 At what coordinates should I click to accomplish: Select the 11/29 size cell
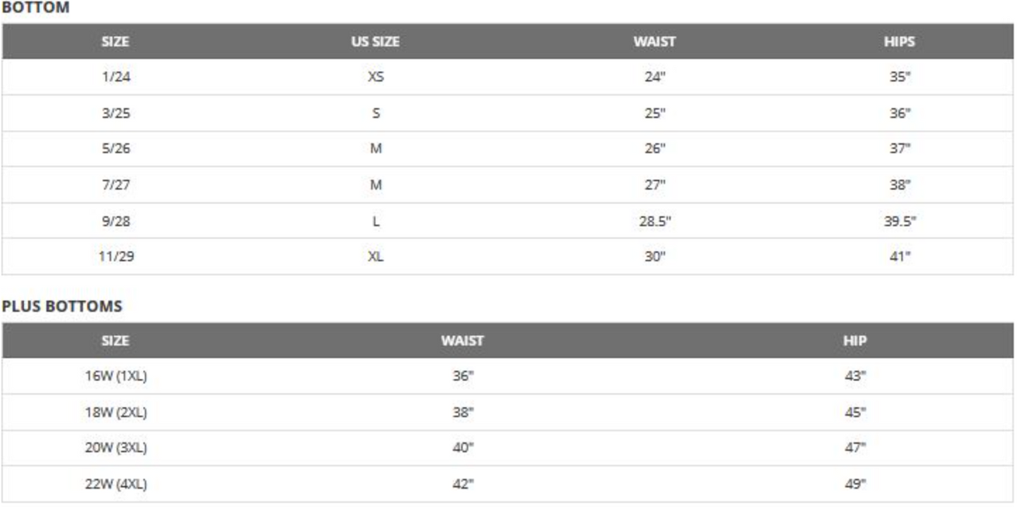click(x=116, y=257)
